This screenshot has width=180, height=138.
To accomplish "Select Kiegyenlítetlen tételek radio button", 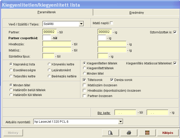I will (84, 63).
